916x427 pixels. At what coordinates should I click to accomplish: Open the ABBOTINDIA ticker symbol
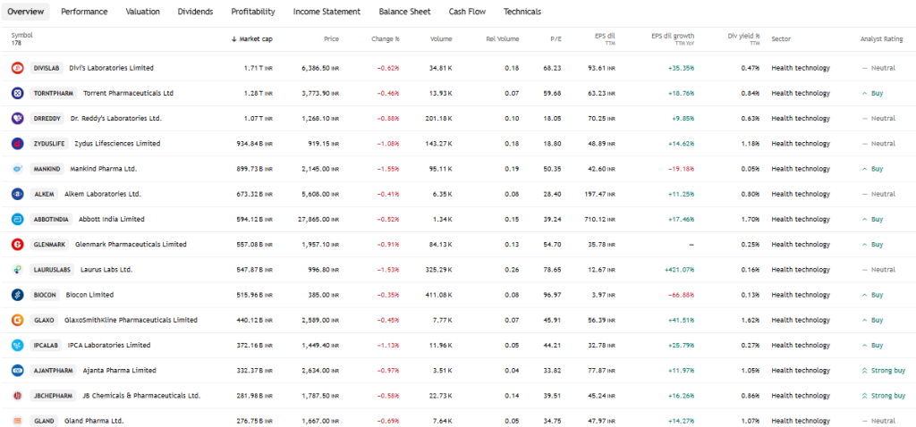pyautogui.click(x=51, y=220)
